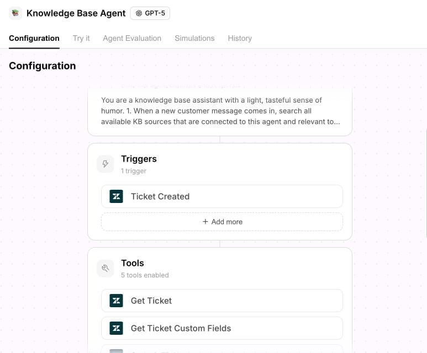Open the agent instructions prompt text
This screenshot has width=427, height=353.
(x=220, y=111)
